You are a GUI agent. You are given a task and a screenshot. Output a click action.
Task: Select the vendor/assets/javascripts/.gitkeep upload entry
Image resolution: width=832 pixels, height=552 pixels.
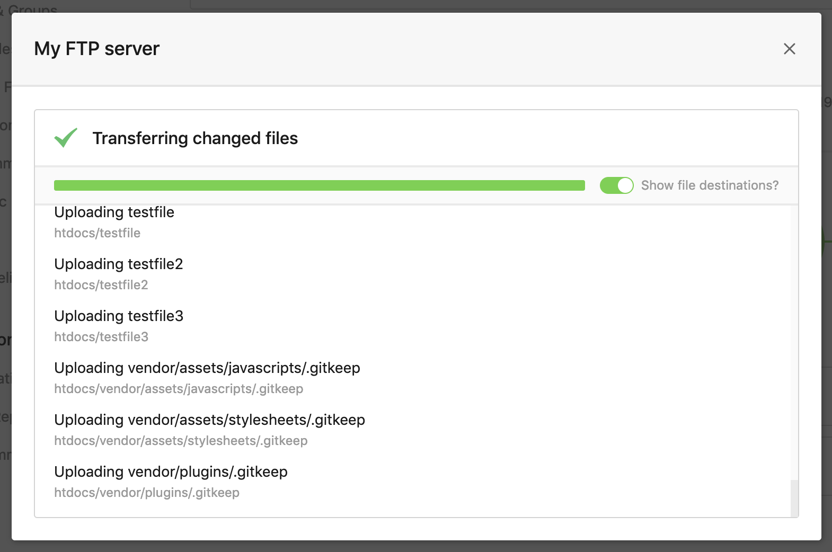click(x=207, y=368)
